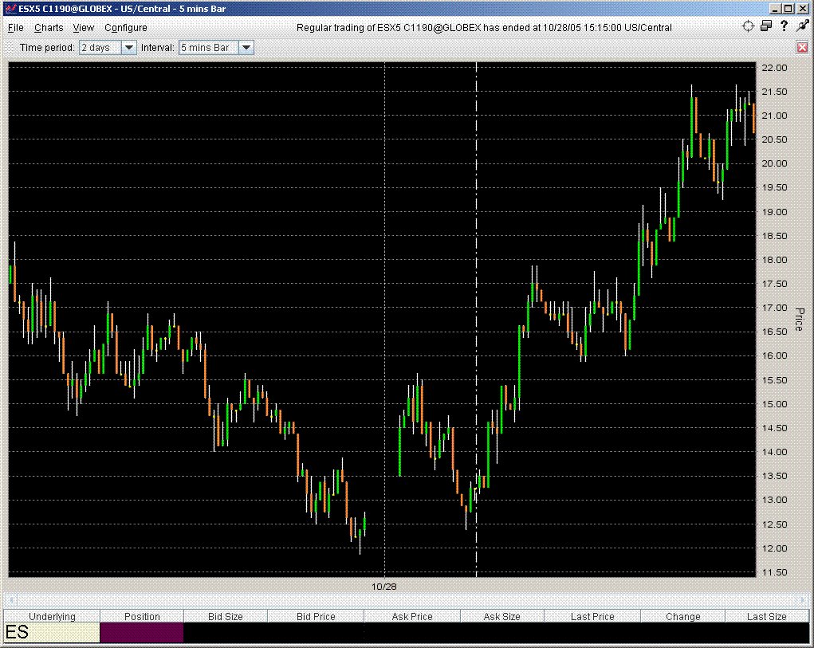Click the purple Position cell in ES row

coord(142,632)
